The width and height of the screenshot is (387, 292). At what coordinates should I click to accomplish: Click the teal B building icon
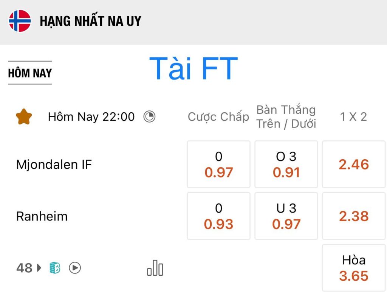[x=55, y=268]
